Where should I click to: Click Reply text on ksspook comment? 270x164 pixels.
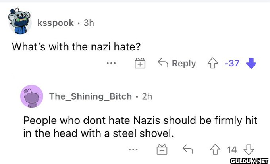(x=184, y=64)
